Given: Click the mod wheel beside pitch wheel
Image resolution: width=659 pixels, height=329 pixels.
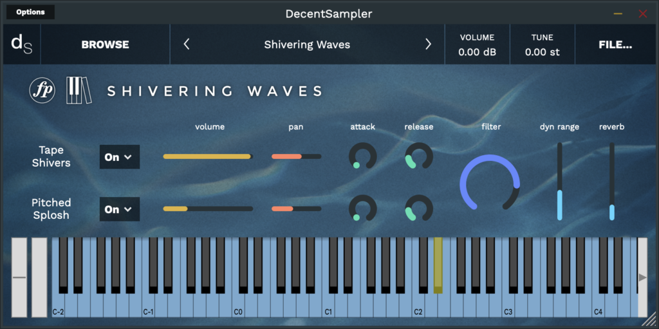Looking at the screenshot, I should point(39,277).
